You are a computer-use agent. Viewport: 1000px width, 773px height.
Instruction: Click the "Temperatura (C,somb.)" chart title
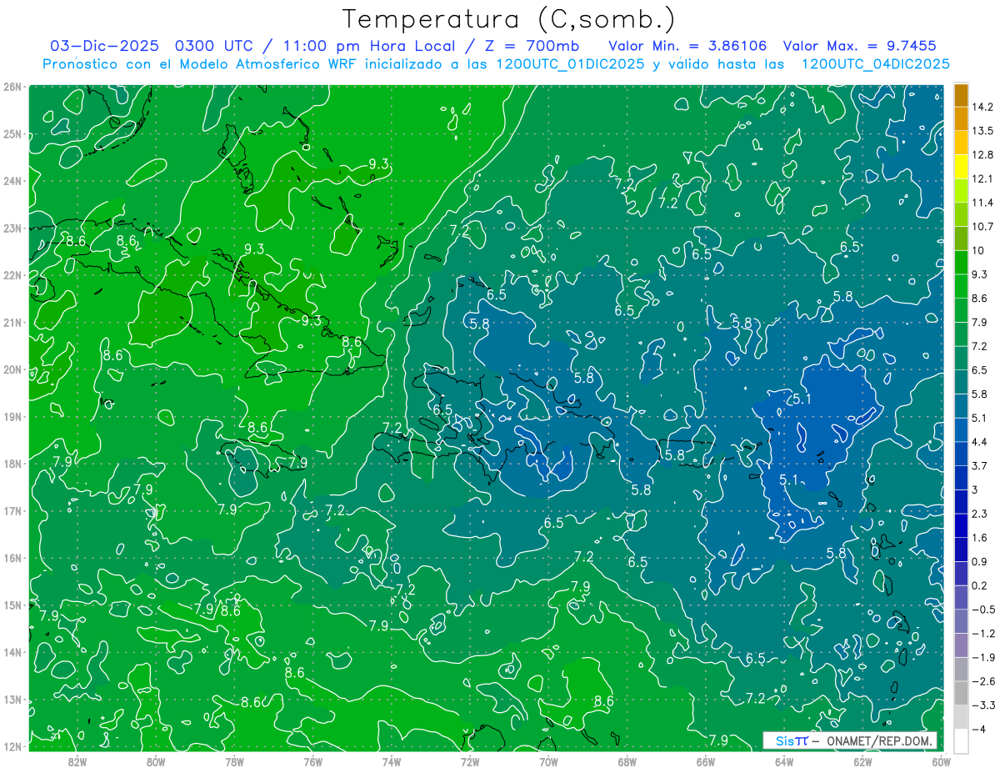(509, 19)
